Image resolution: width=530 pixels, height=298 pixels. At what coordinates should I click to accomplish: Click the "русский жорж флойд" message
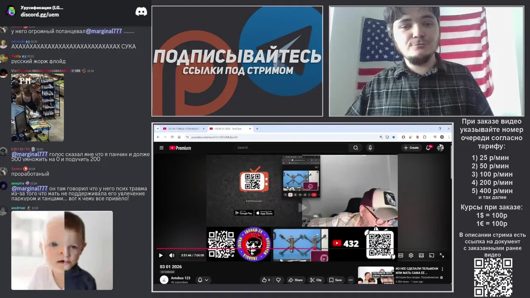[x=39, y=61]
